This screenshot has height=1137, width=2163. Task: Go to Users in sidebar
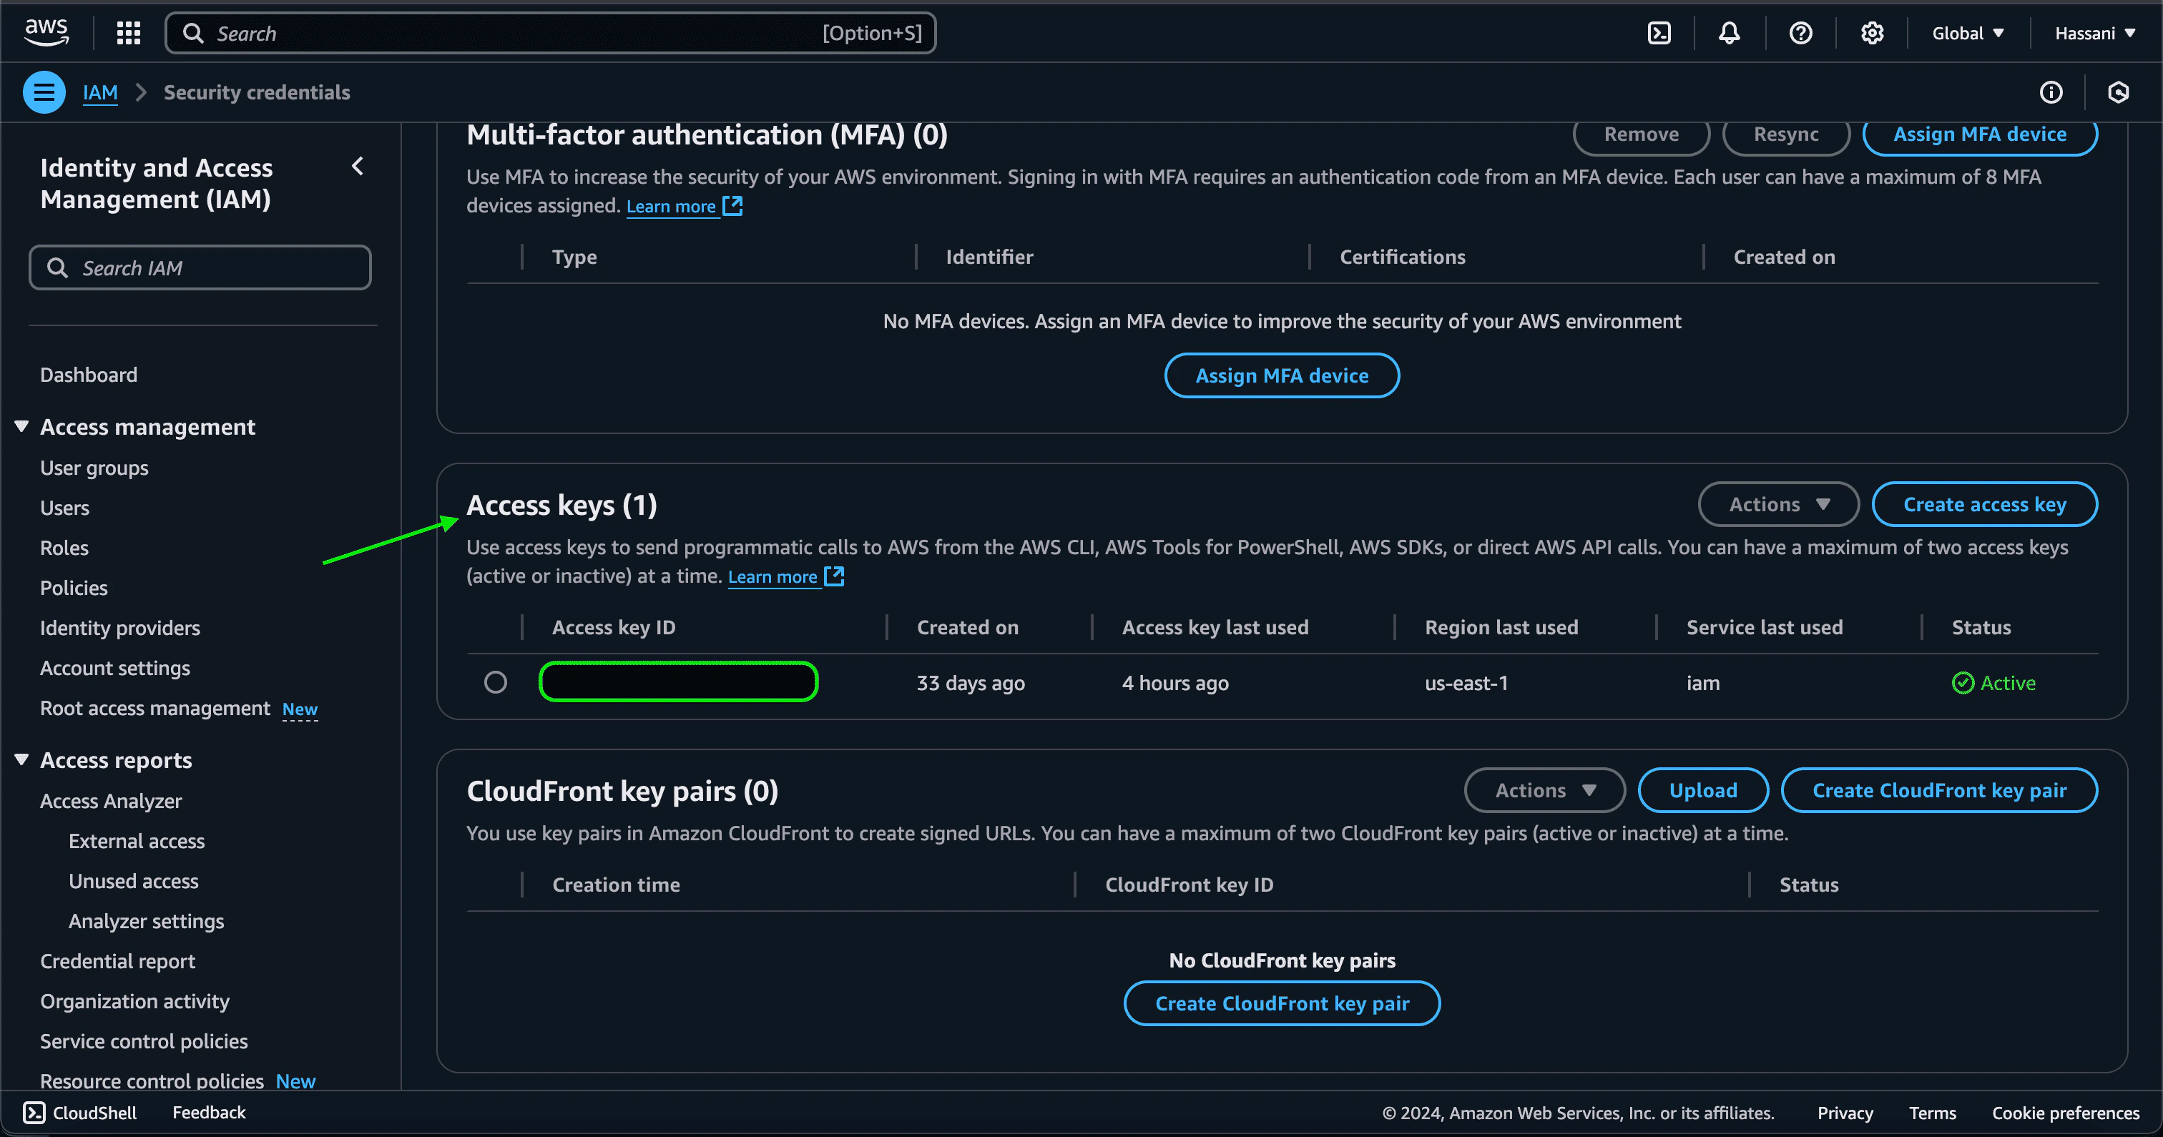[x=64, y=507]
